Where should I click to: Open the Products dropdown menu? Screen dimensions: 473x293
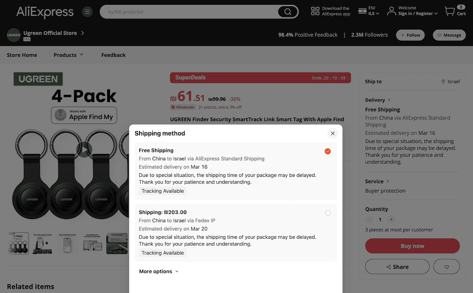click(x=68, y=55)
